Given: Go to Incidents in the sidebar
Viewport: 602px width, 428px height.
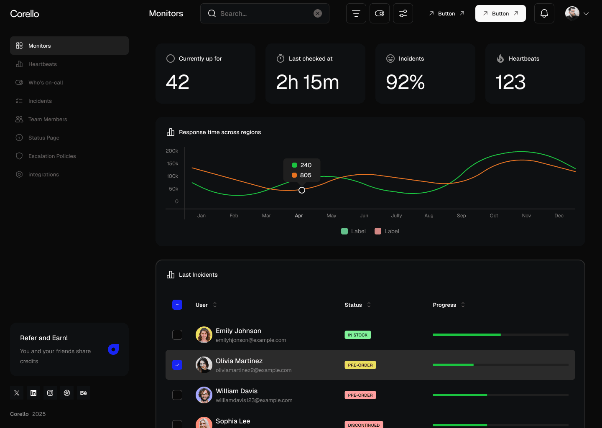Looking at the screenshot, I should 69,101.
